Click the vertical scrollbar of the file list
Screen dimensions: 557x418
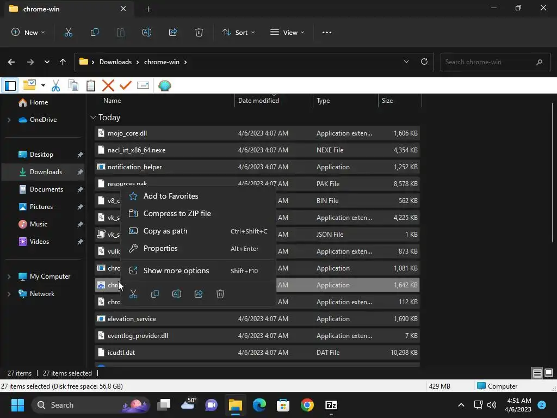[x=553, y=173]
